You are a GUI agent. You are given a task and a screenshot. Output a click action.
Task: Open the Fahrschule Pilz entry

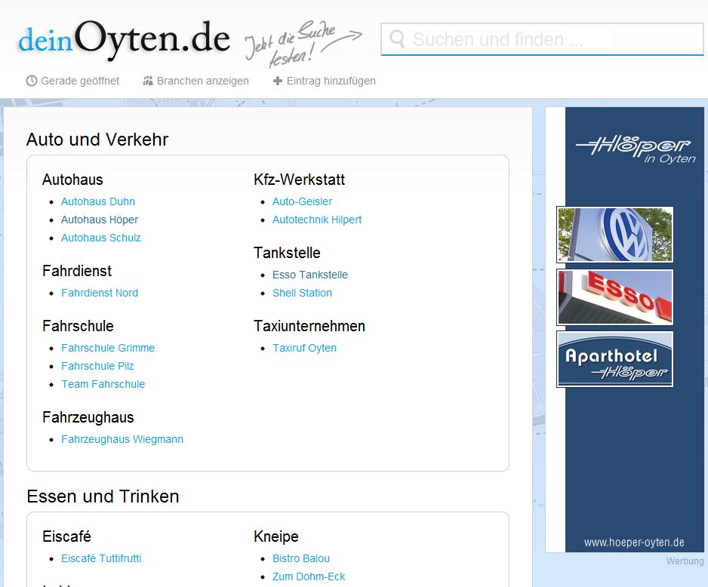(x=97, y=366)
